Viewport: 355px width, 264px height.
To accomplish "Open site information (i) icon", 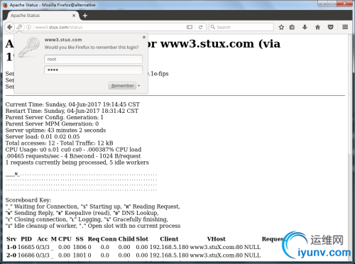I will [28, 27].
